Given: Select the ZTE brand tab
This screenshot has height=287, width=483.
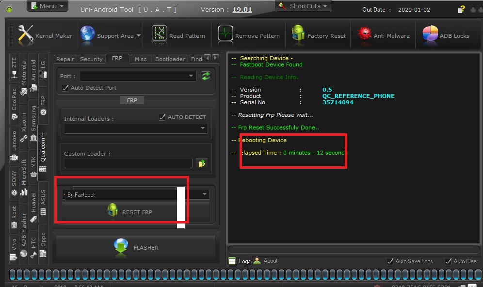Looking at the screenshot, I should [14, 67].
